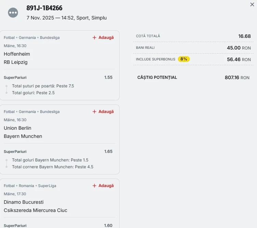Click the 1.65 SuperPariuri odds value
The image size is (257, 228).
108,152
